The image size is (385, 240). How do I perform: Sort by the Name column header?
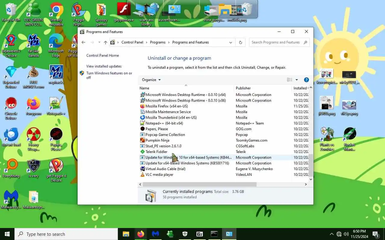[186, 88]
